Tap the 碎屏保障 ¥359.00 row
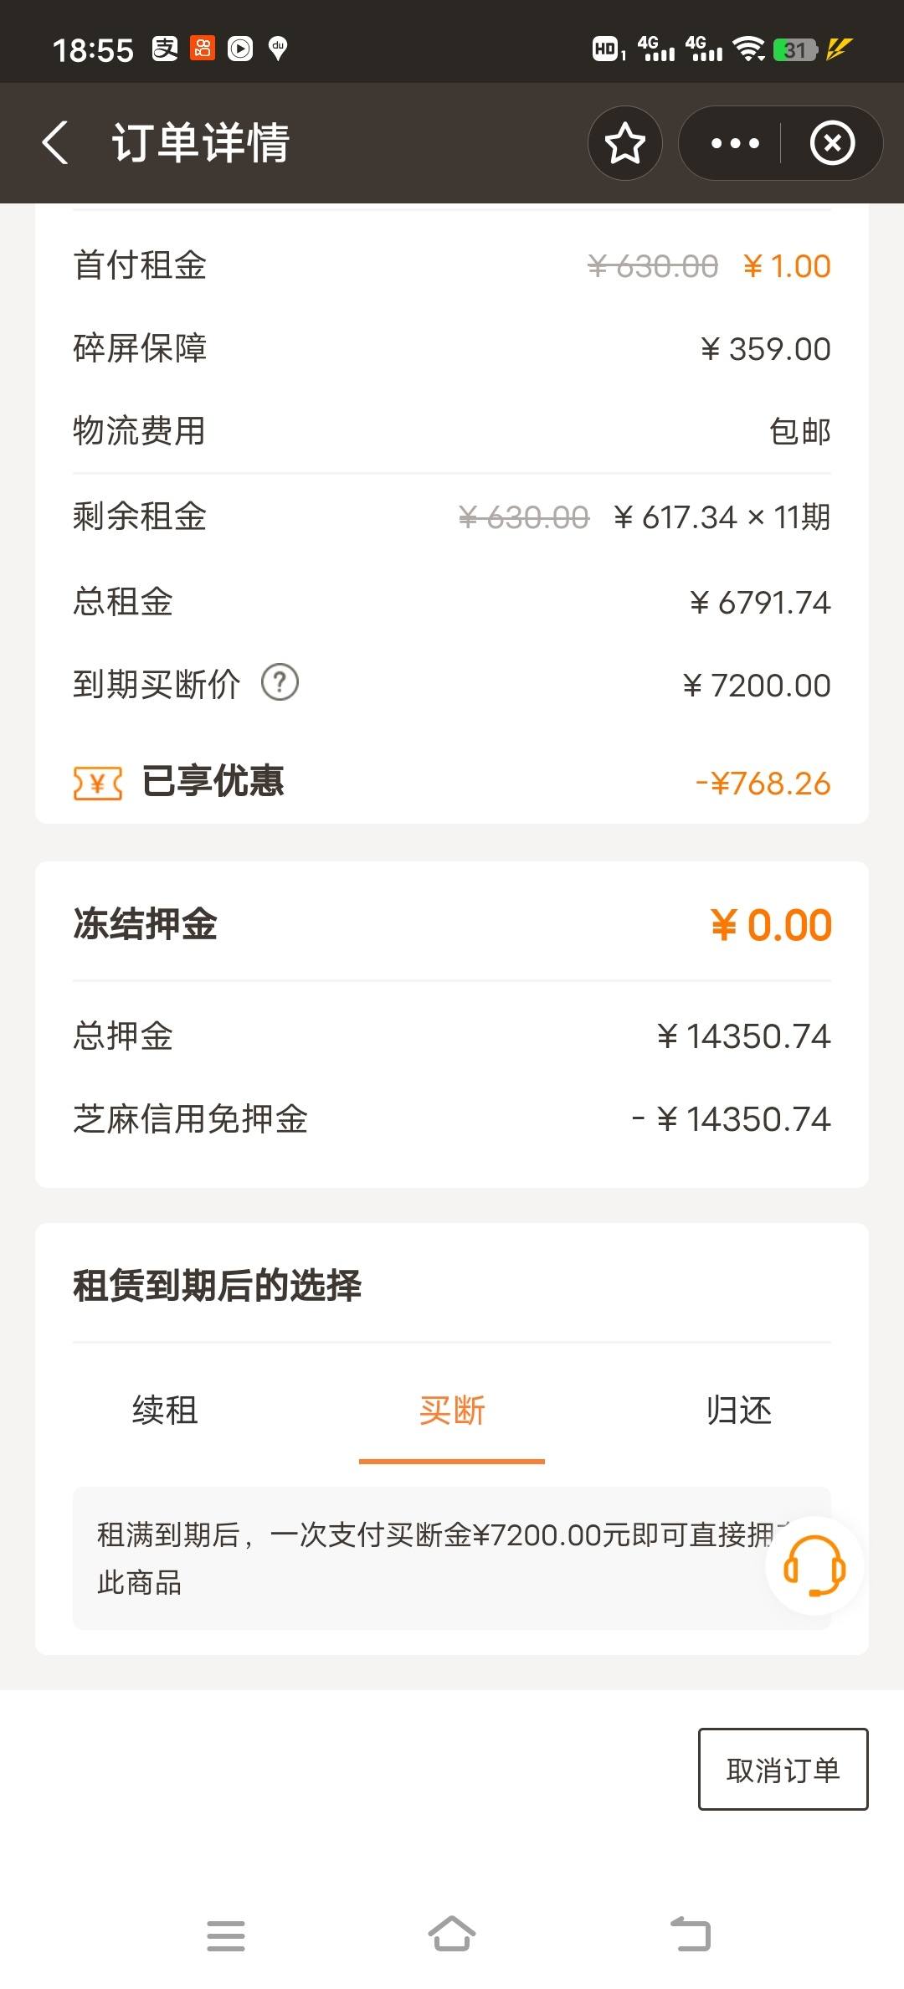 pyautogui.click(x=452, y=348)
